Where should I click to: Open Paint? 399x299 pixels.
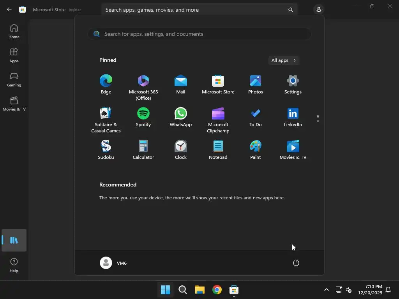pos(256,150)
